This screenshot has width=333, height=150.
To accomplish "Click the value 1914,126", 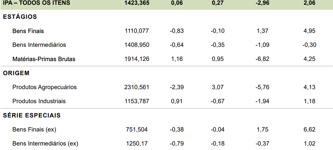I will [x=137, y=59].
